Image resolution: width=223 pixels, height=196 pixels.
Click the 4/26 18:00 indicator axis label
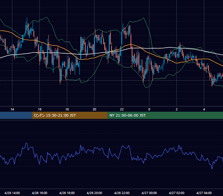pyautogui.click(x=67, y=193)
